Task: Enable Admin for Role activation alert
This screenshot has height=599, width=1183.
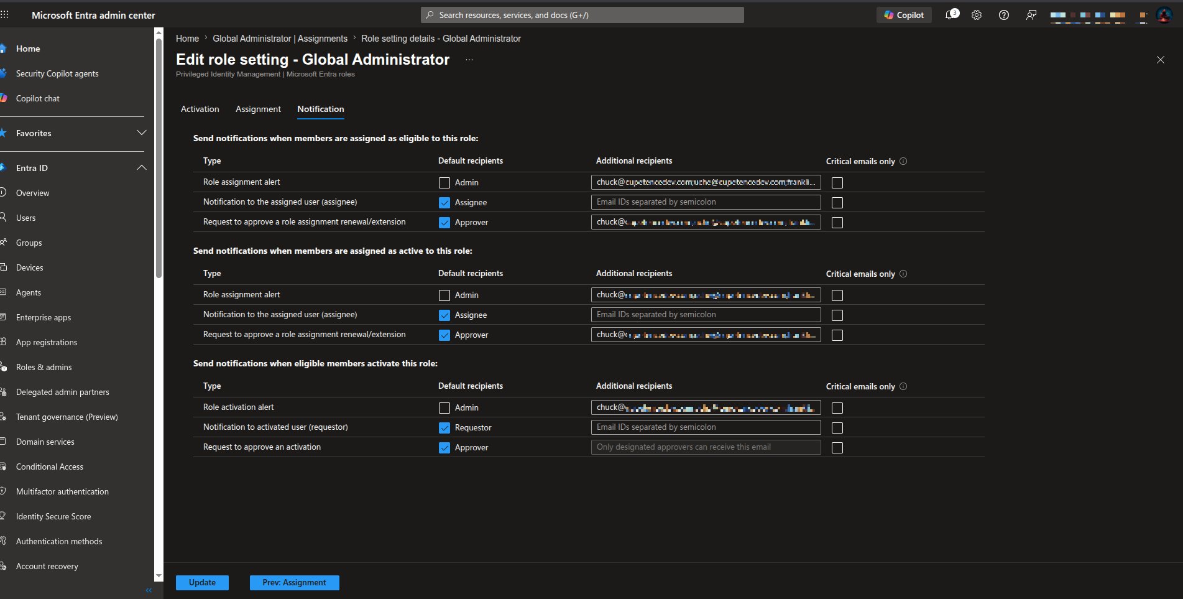Action: click(x=444, y=408)
